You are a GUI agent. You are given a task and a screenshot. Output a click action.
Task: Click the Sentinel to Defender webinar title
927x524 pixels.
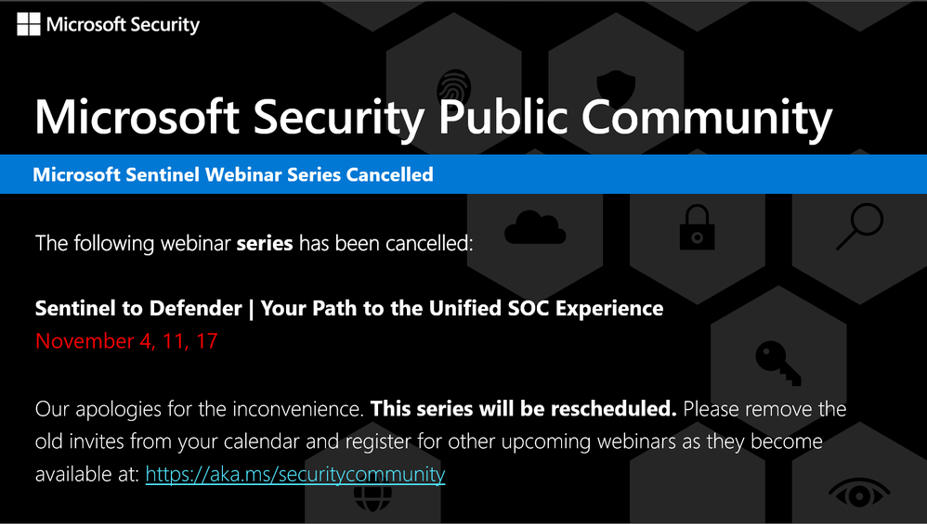click(349, 308)
